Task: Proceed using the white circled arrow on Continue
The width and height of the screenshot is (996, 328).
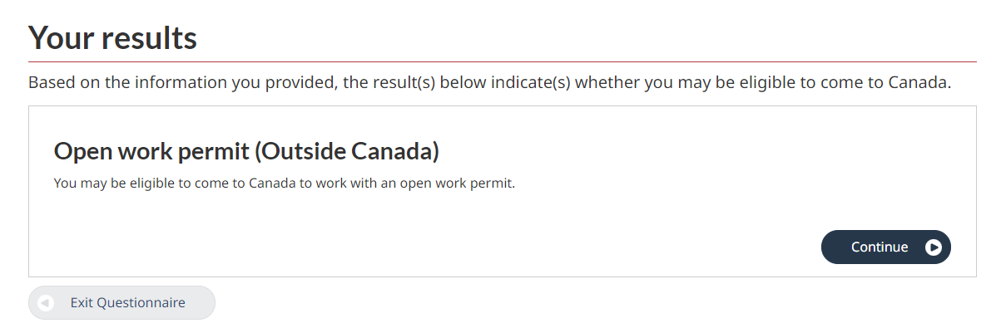Action: (933, 247)
